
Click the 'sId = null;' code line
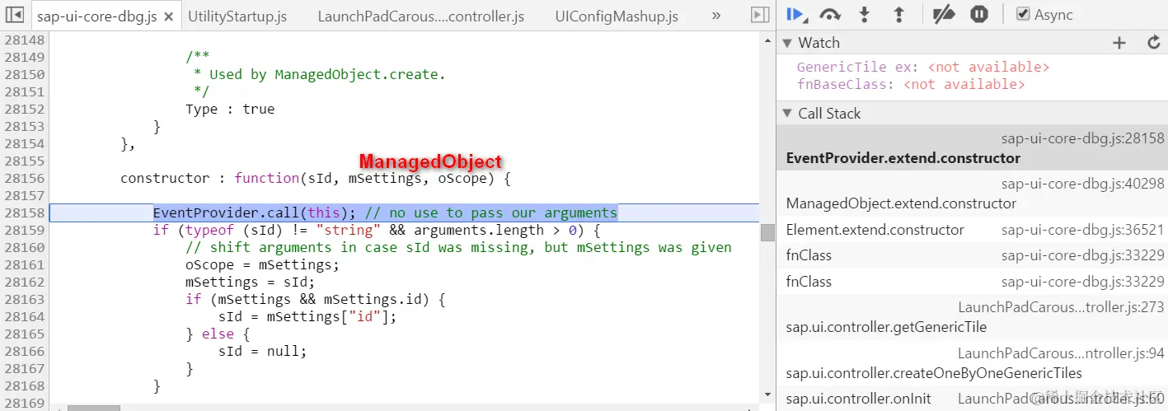coord(262,351)
